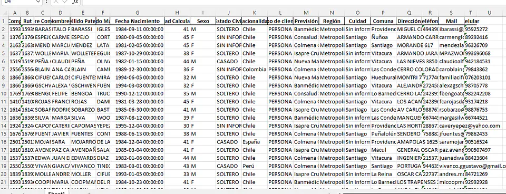Click the 'Región' header cell
Viewport: 506px width, 194px height.
pyautogui.click(x=332, y=21)
